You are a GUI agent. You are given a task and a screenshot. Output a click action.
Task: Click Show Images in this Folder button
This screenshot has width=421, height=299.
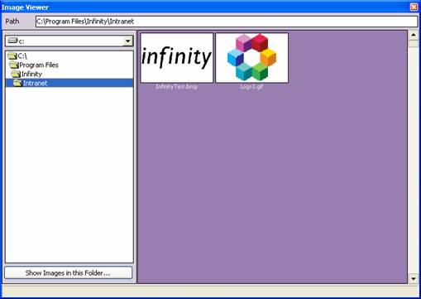coord(68,272)
